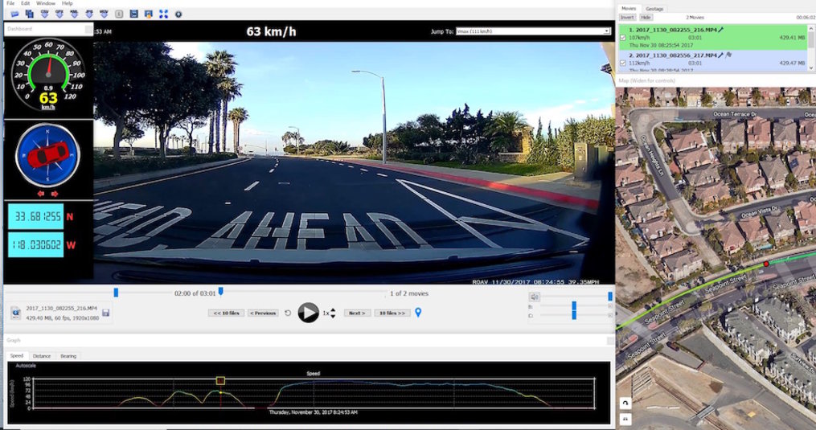This screenshot has width=816, height=430.
Task: Click the < Previous button
Action: pyautogui.click(x=264, y=313)
